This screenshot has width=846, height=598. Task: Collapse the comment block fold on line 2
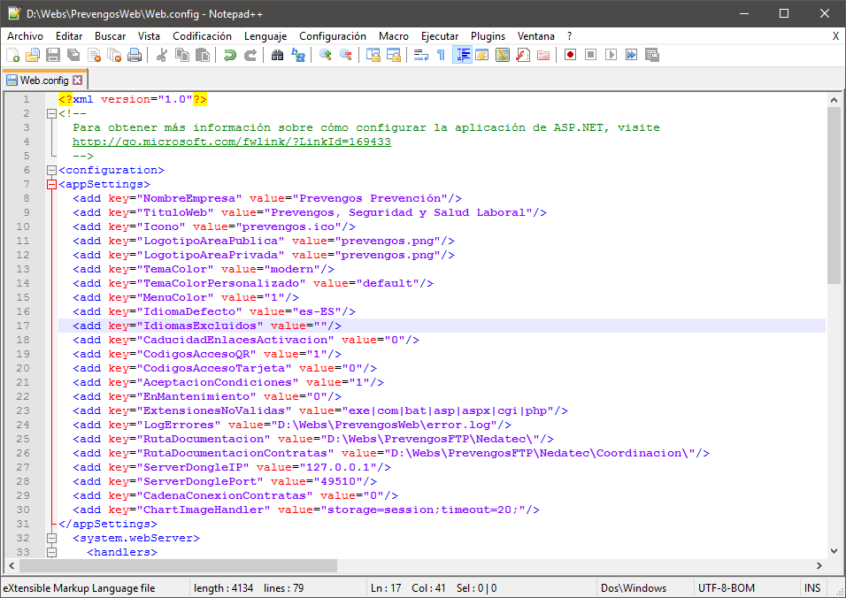point(51,113)
